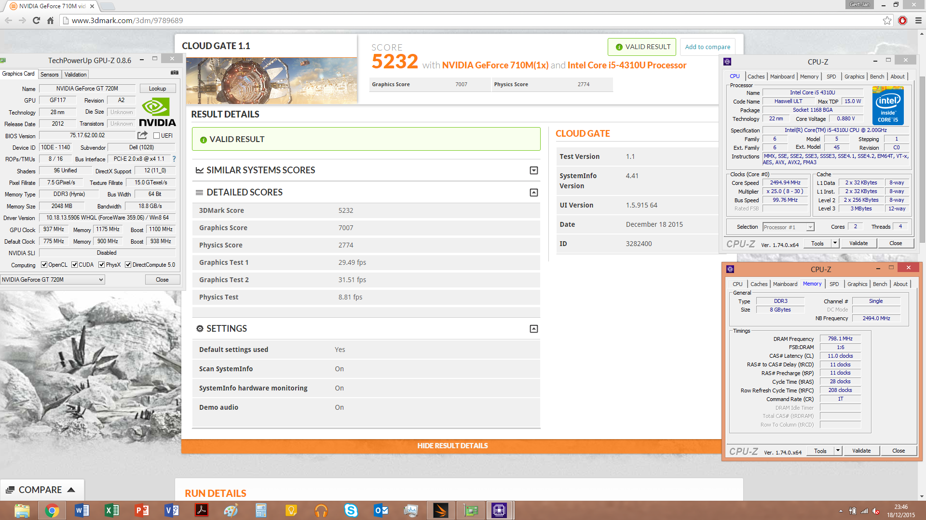Open the Chrome menu (hamburger icon)
926x520 pixels.
pyautogui.click(x=918, y=20)
